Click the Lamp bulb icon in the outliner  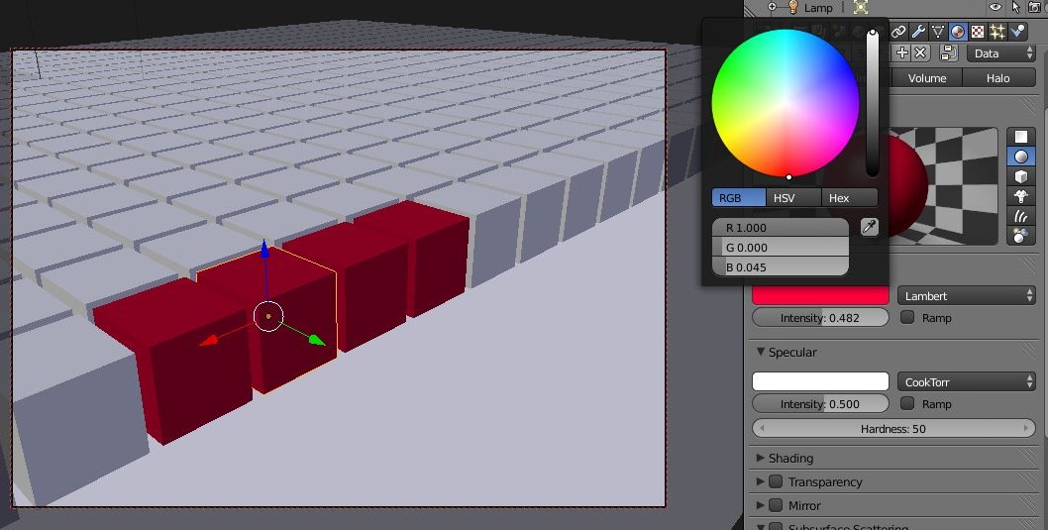coord(793,7)
